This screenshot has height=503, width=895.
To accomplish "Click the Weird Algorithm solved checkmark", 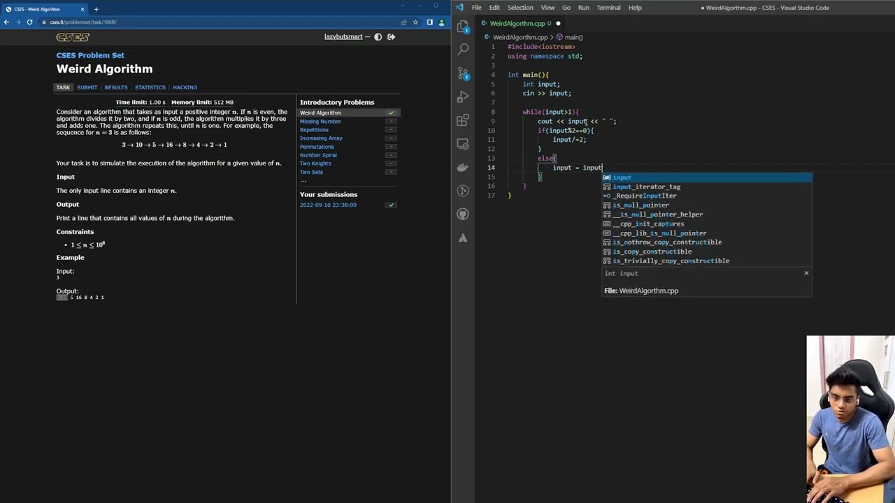I will click(392, 112).
